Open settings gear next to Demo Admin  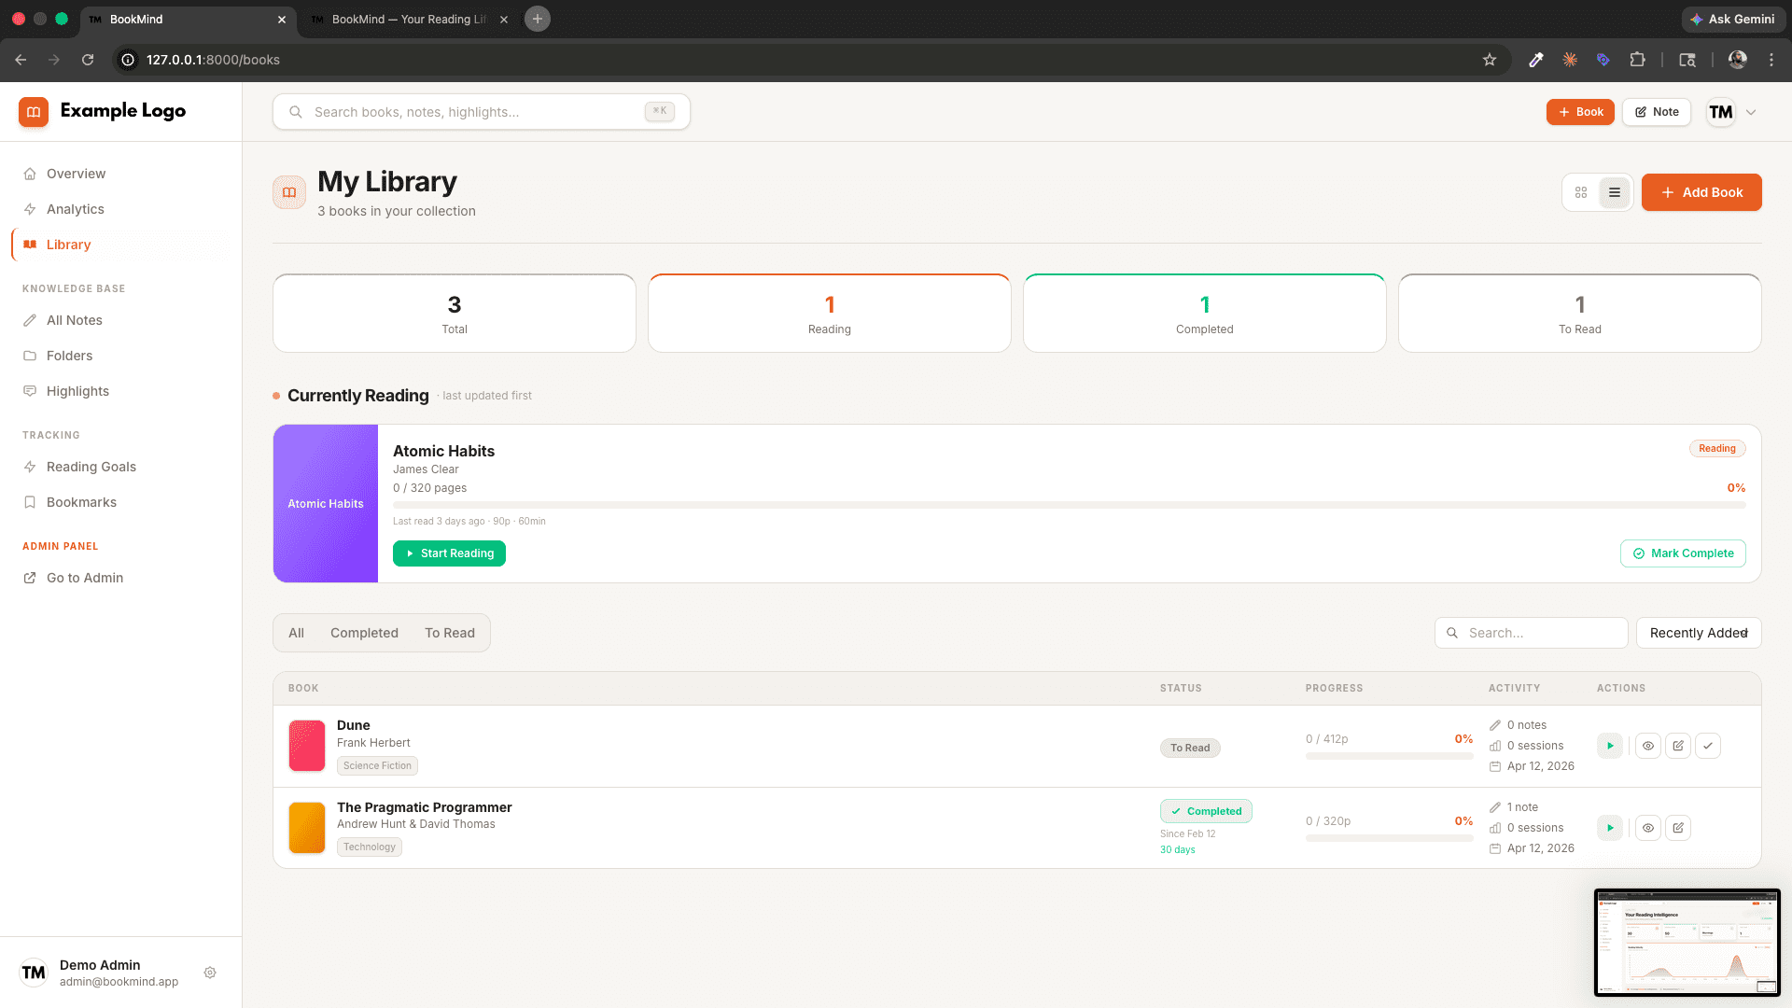click(210, 973)
